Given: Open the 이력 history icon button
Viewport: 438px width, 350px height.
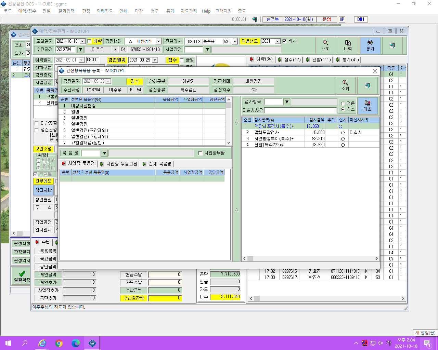Looking at the screenshot, I should pyautogui.click(x=348, y=45).
